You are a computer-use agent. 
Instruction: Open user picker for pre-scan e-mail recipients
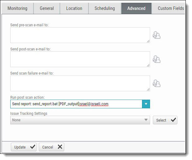157,35
